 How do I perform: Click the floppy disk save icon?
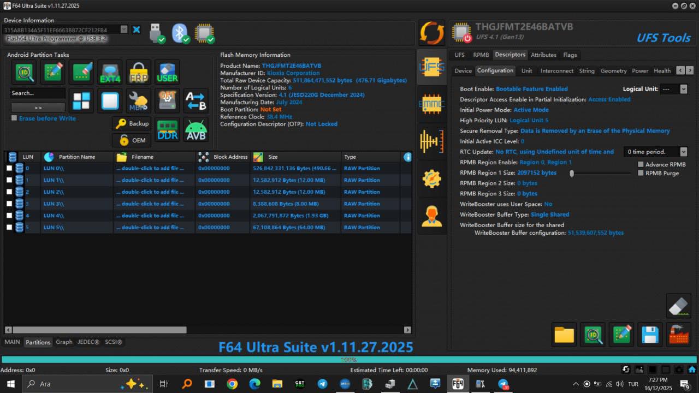tap(650, 334)
